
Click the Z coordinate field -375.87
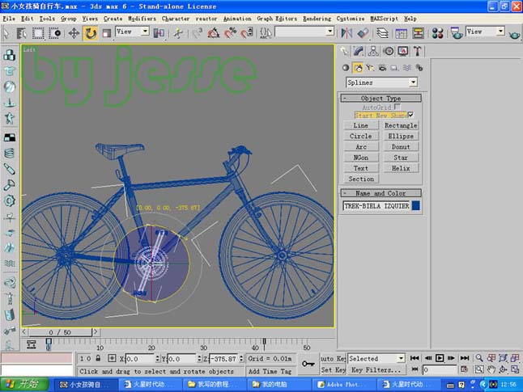coord(223,359)
